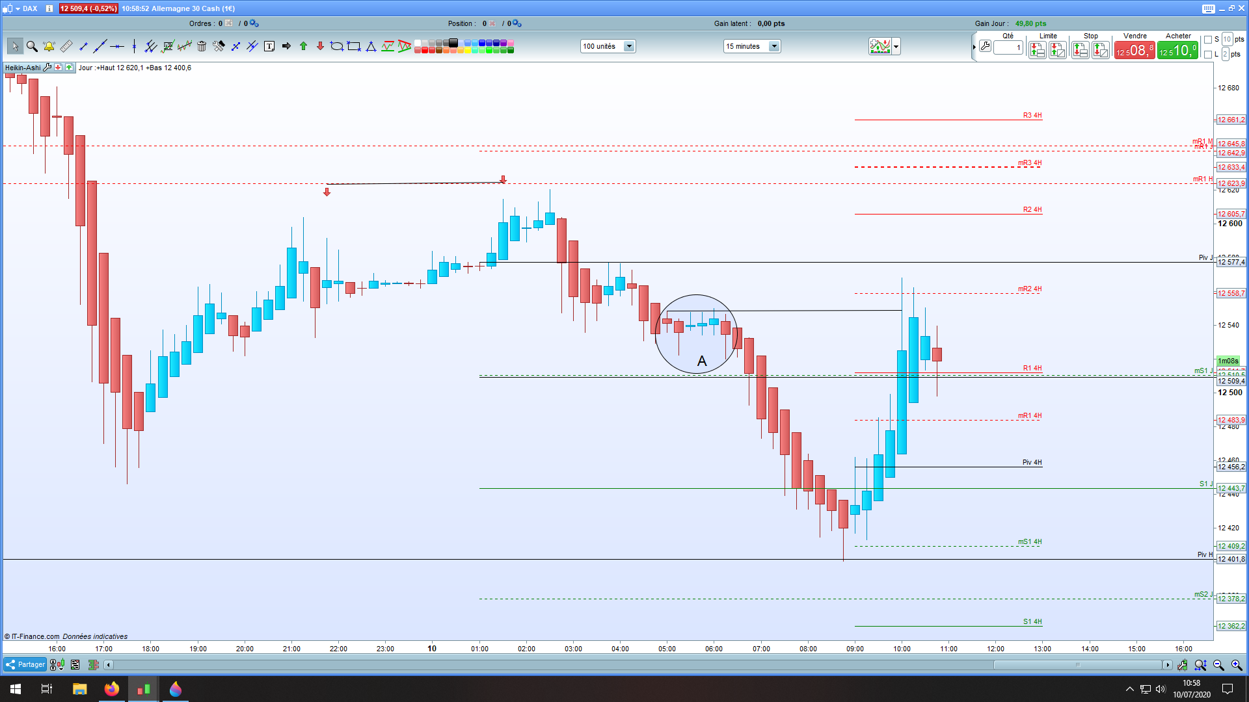
Task: Click the Vendre sell price button
Action: pos(1135,51)
